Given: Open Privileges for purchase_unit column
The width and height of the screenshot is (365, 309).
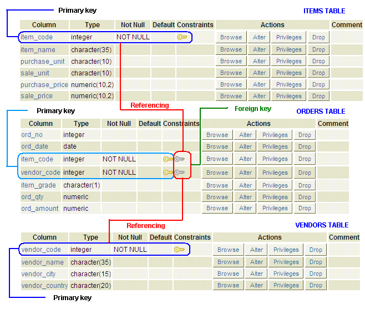Looking at the screenshot, I should (x=288, y=61).
